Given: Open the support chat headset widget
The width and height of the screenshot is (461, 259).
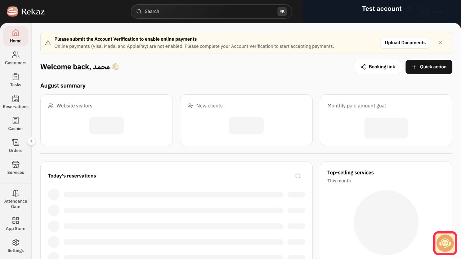Looking at the screenshot, I should pyautogui.click(x=445, y=244).
